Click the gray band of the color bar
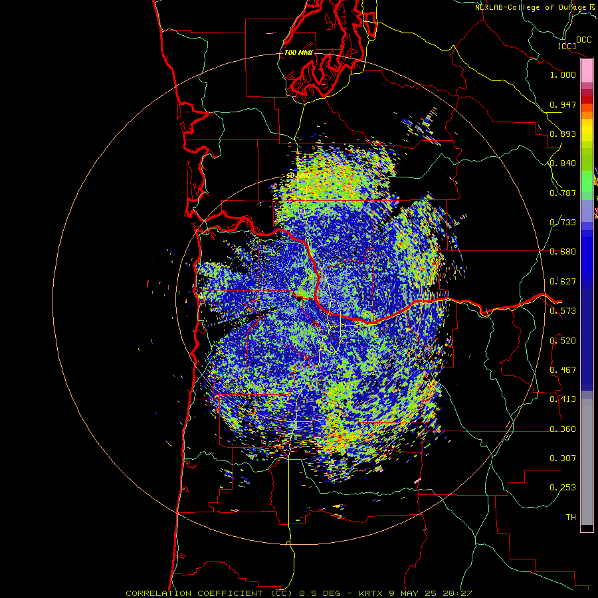This screenshot has height=598, width=598. [587, 462]
